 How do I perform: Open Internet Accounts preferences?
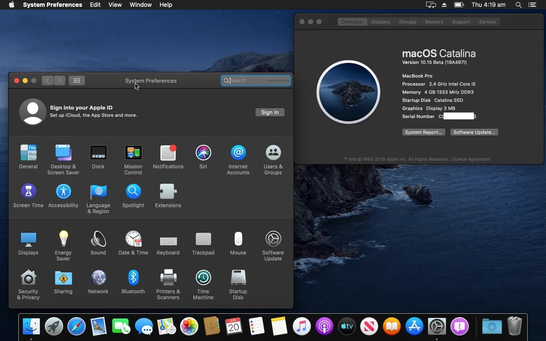pyautogui.click(x=238, y=159)
